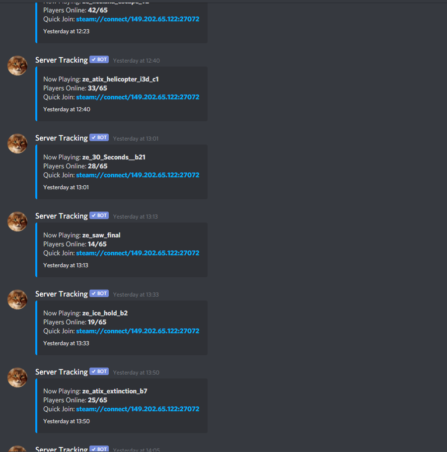The width and height of the screenshot is (447, 452).
Task: Click the Server Tracking username at 13:01
Action: click(62, 138)
